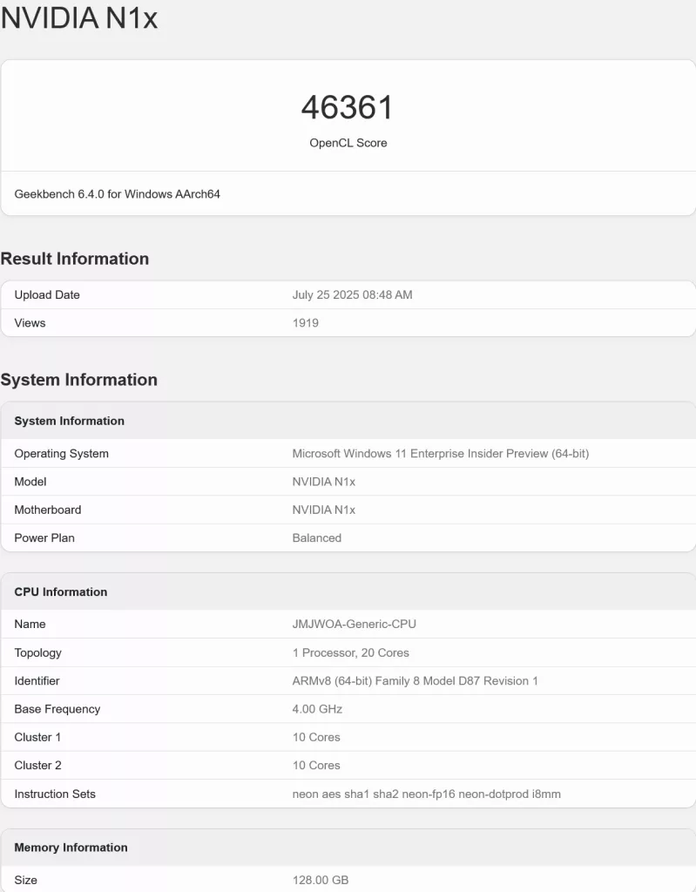The width and height of the screenshot is (696, 892).
Task: Select 10 Cores value for Cluster 1
Action: 316,737
